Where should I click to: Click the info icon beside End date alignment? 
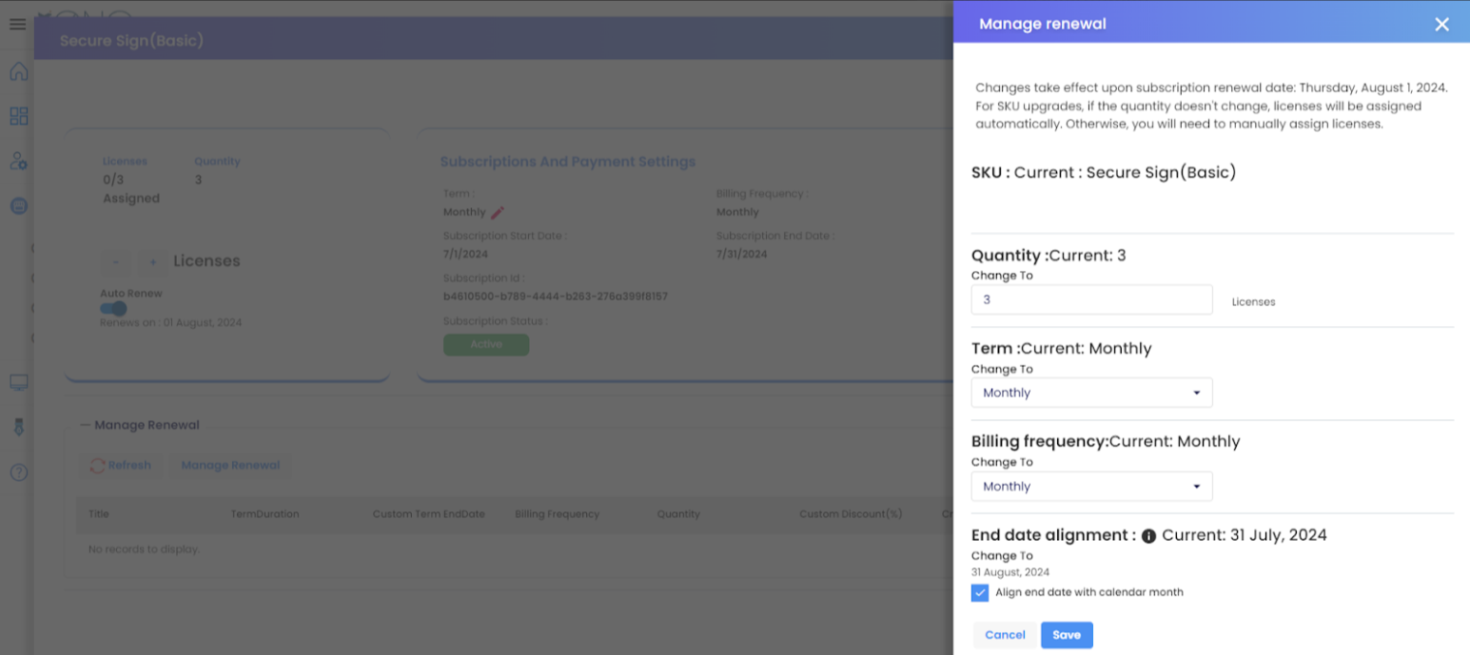(1148, 536)
